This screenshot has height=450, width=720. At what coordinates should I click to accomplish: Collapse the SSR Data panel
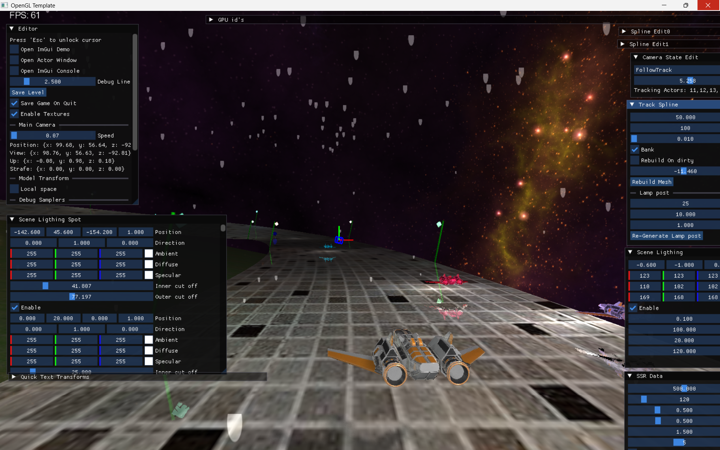click(630, 376)
